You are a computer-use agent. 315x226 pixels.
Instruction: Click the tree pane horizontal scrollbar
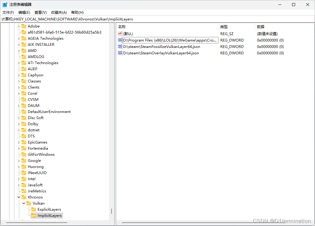(37, 223)
